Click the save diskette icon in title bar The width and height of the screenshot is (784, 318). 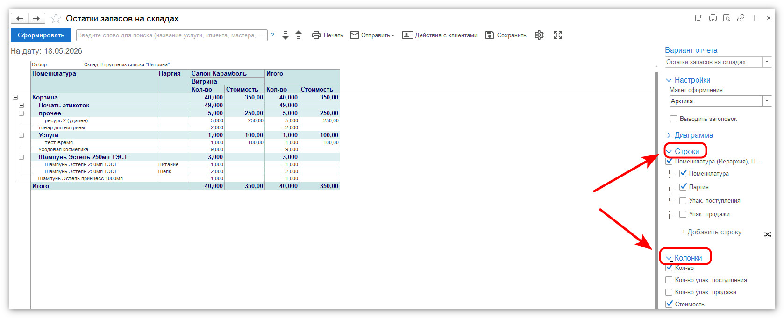pos(698,18)
